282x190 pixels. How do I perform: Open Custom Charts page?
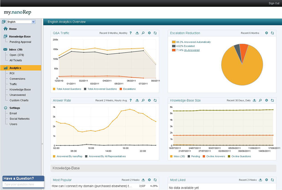(x=19, y=100)
